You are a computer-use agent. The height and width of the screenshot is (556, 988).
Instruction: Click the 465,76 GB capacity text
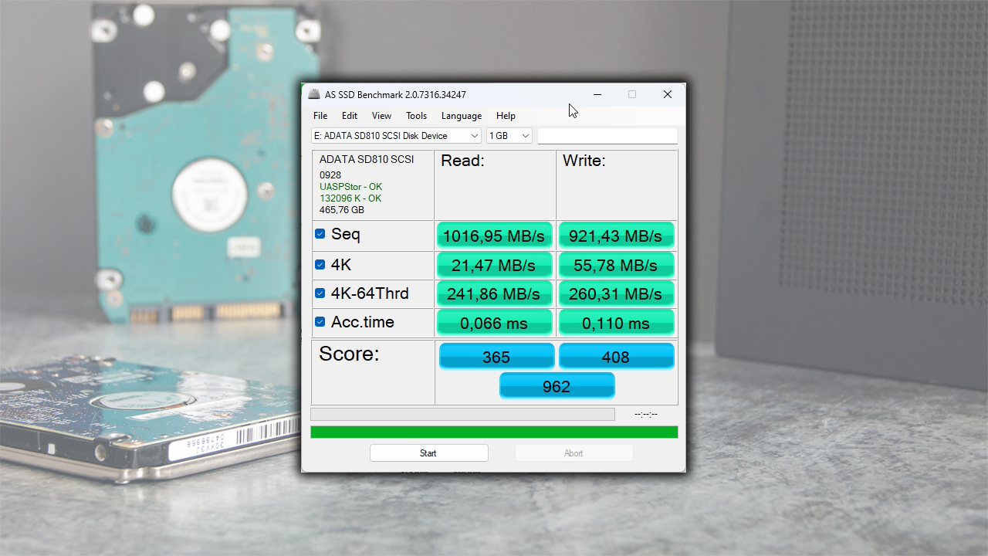click(342, 210)
